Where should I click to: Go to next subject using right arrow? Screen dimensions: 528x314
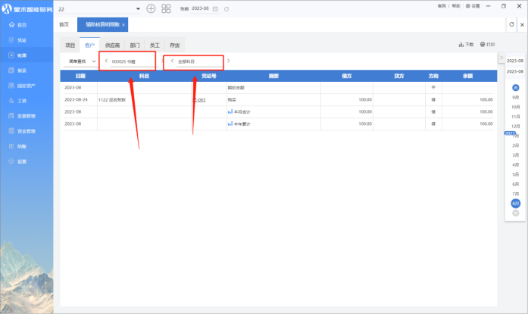point(229,61)
